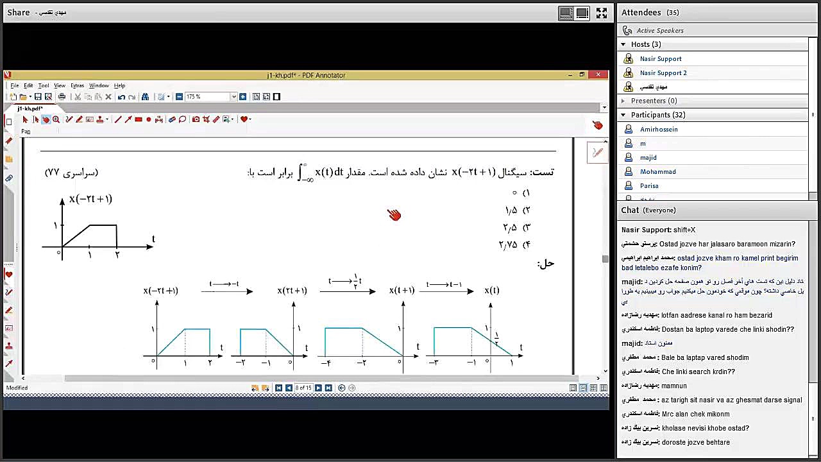Print the document using the printer icon
821x462 pixels.
pyautogui.click(x=62, y=97)
